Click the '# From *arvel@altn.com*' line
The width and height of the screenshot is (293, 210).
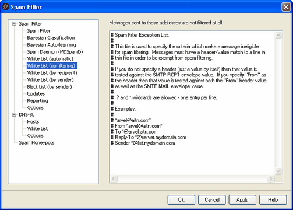coord(136,126)
